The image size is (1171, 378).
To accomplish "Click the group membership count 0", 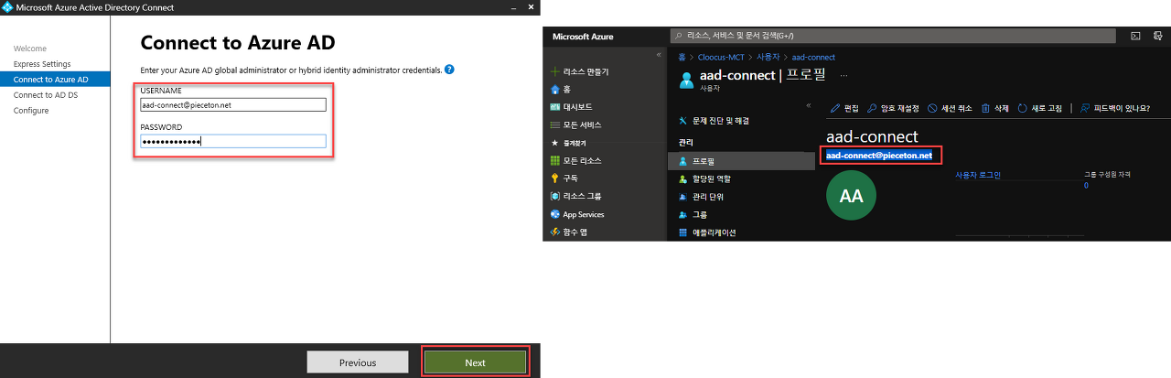I will pyautogui.click(x=1087, y=185).
